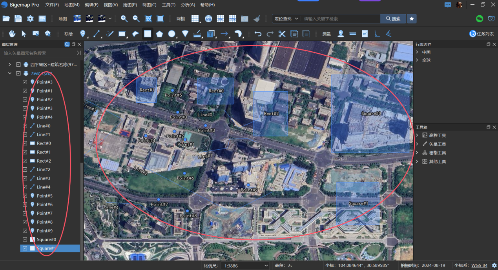Screen dimensions: 498x270
Task: Toggle the checkbox for Point#1 layer
Action: coord(25,91)
